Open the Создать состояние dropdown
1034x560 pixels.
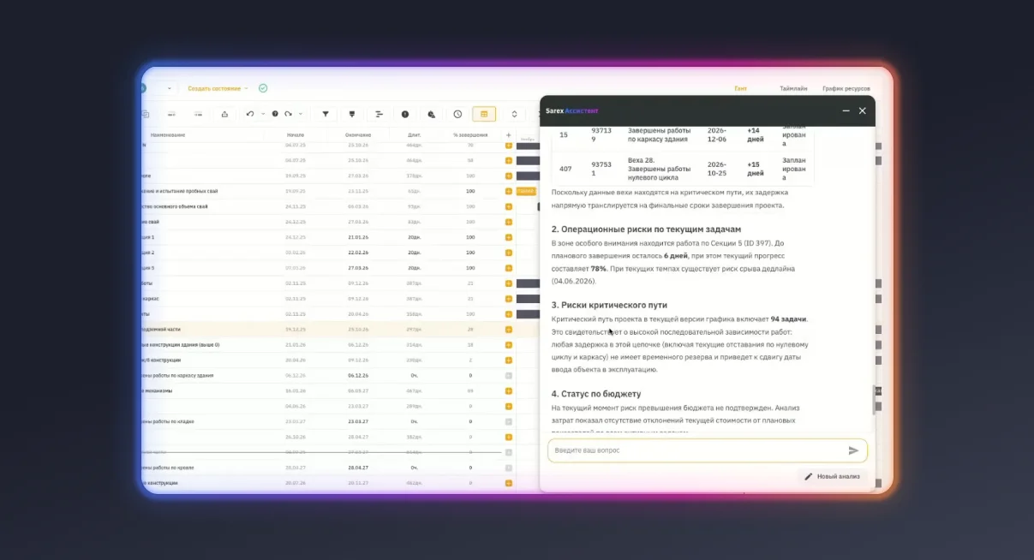pos(218,88)
